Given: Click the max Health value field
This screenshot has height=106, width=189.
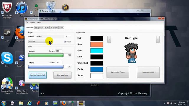Looking at the screenshot, I should 68,55.
